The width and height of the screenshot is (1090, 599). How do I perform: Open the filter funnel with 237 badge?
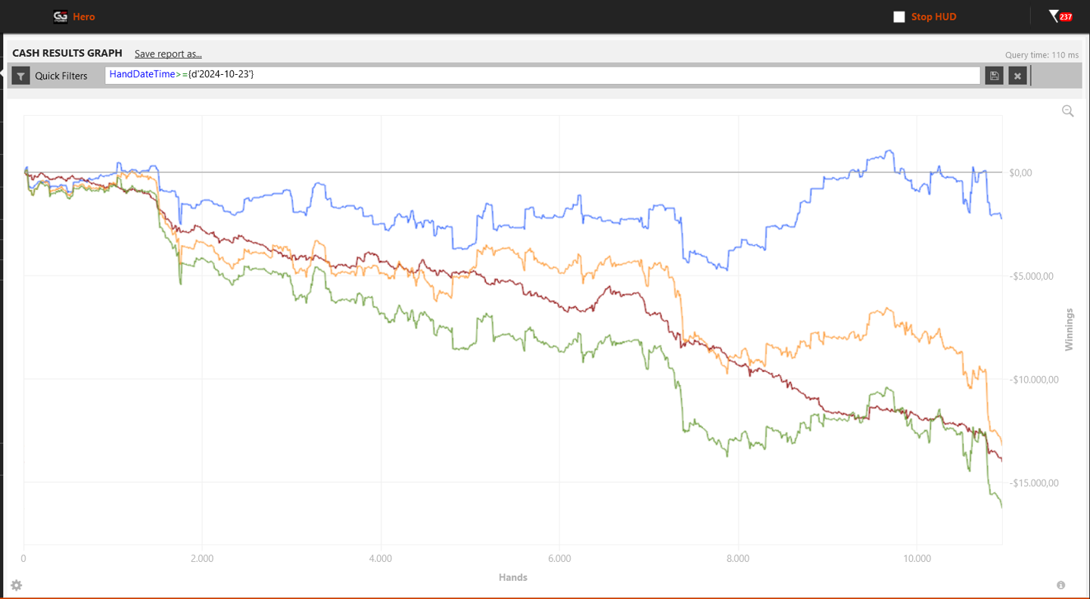[1060, 16]
